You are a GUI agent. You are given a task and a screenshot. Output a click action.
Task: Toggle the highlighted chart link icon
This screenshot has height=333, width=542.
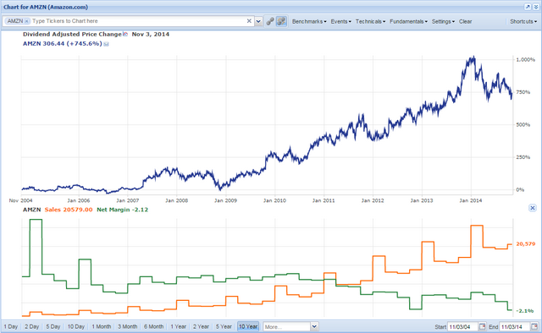281,21
